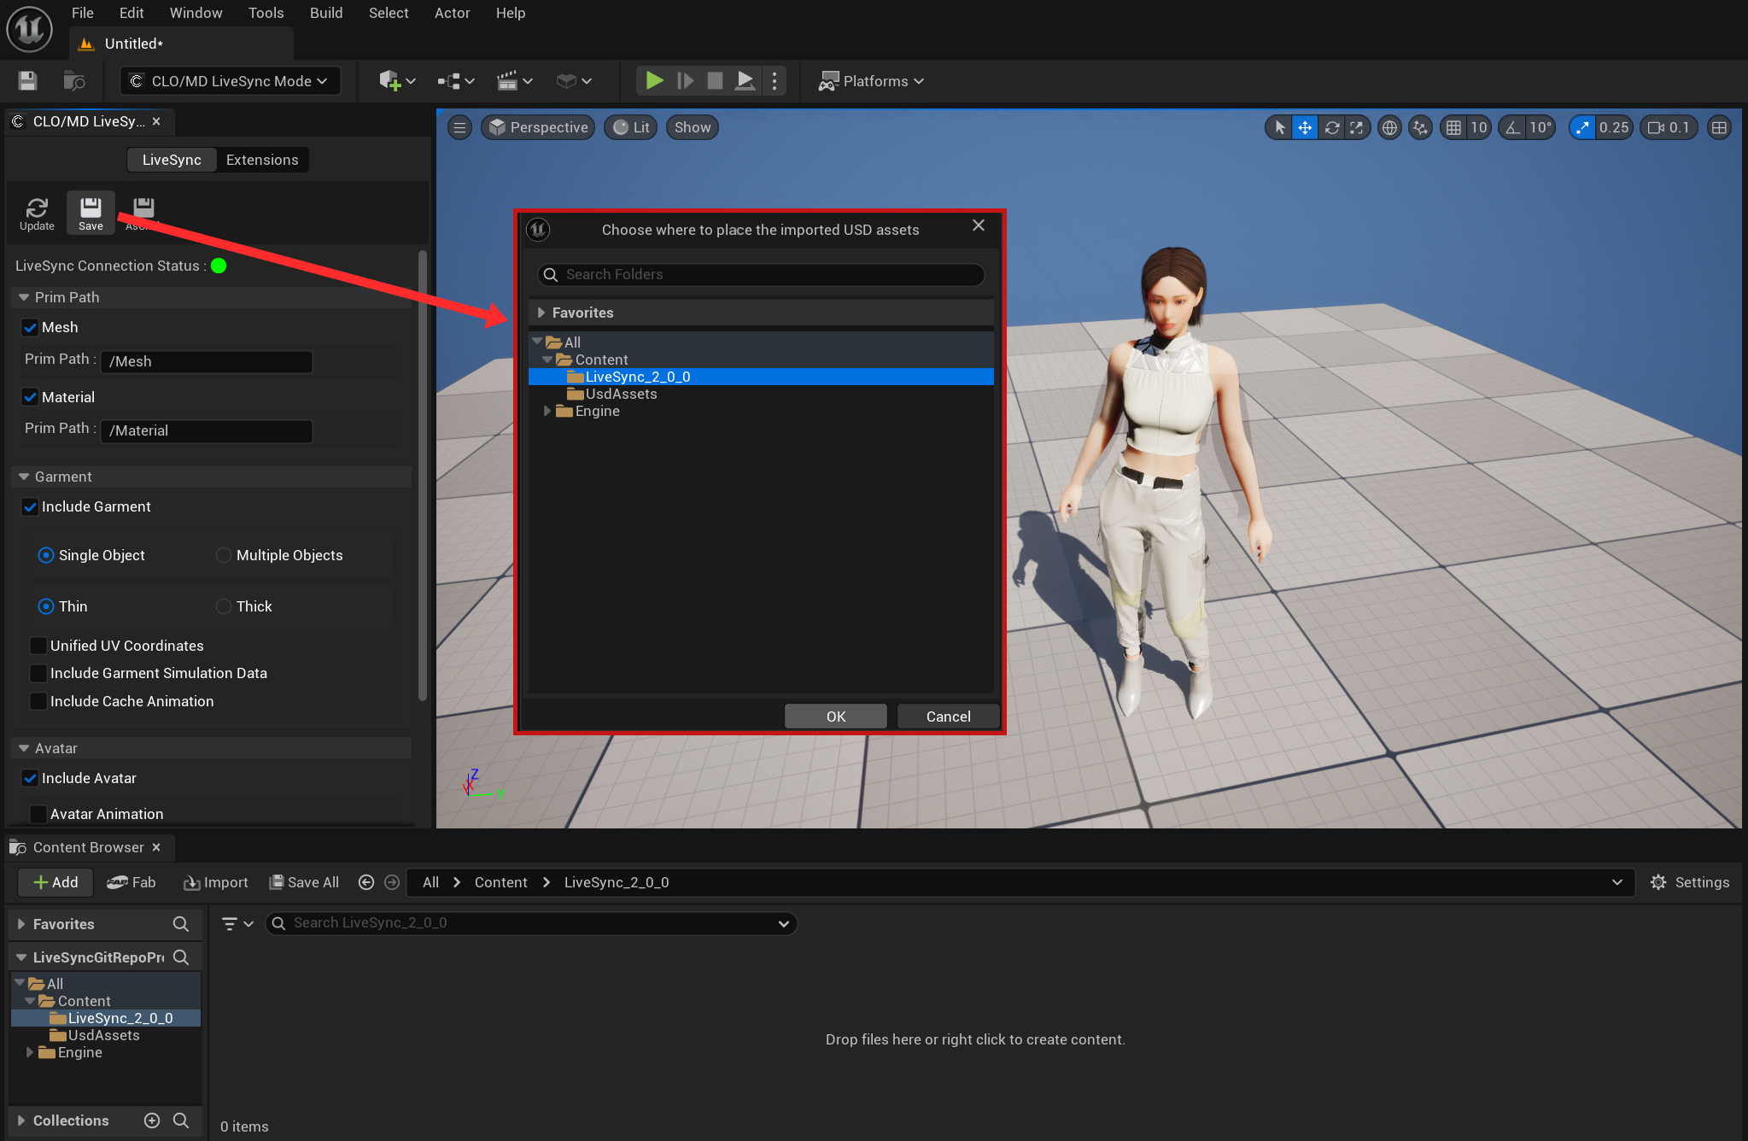The height and width of the screenshot is (1141, 1748).
Task: Toggle the world coordinate space globe icon
Action: point(1389,127)
